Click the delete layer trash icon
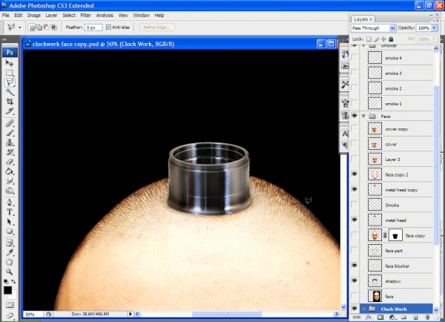Screen dimensions: 445x322 tap(427, 317)
